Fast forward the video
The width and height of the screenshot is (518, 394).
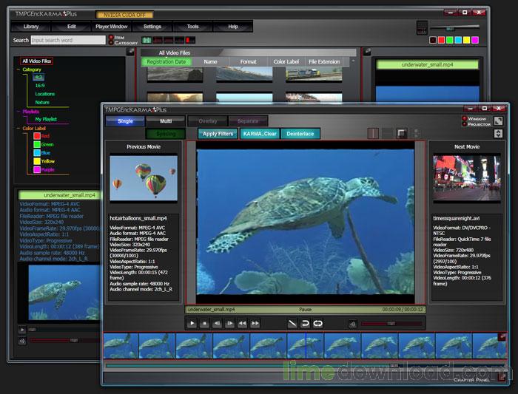[x=255, y=323]
